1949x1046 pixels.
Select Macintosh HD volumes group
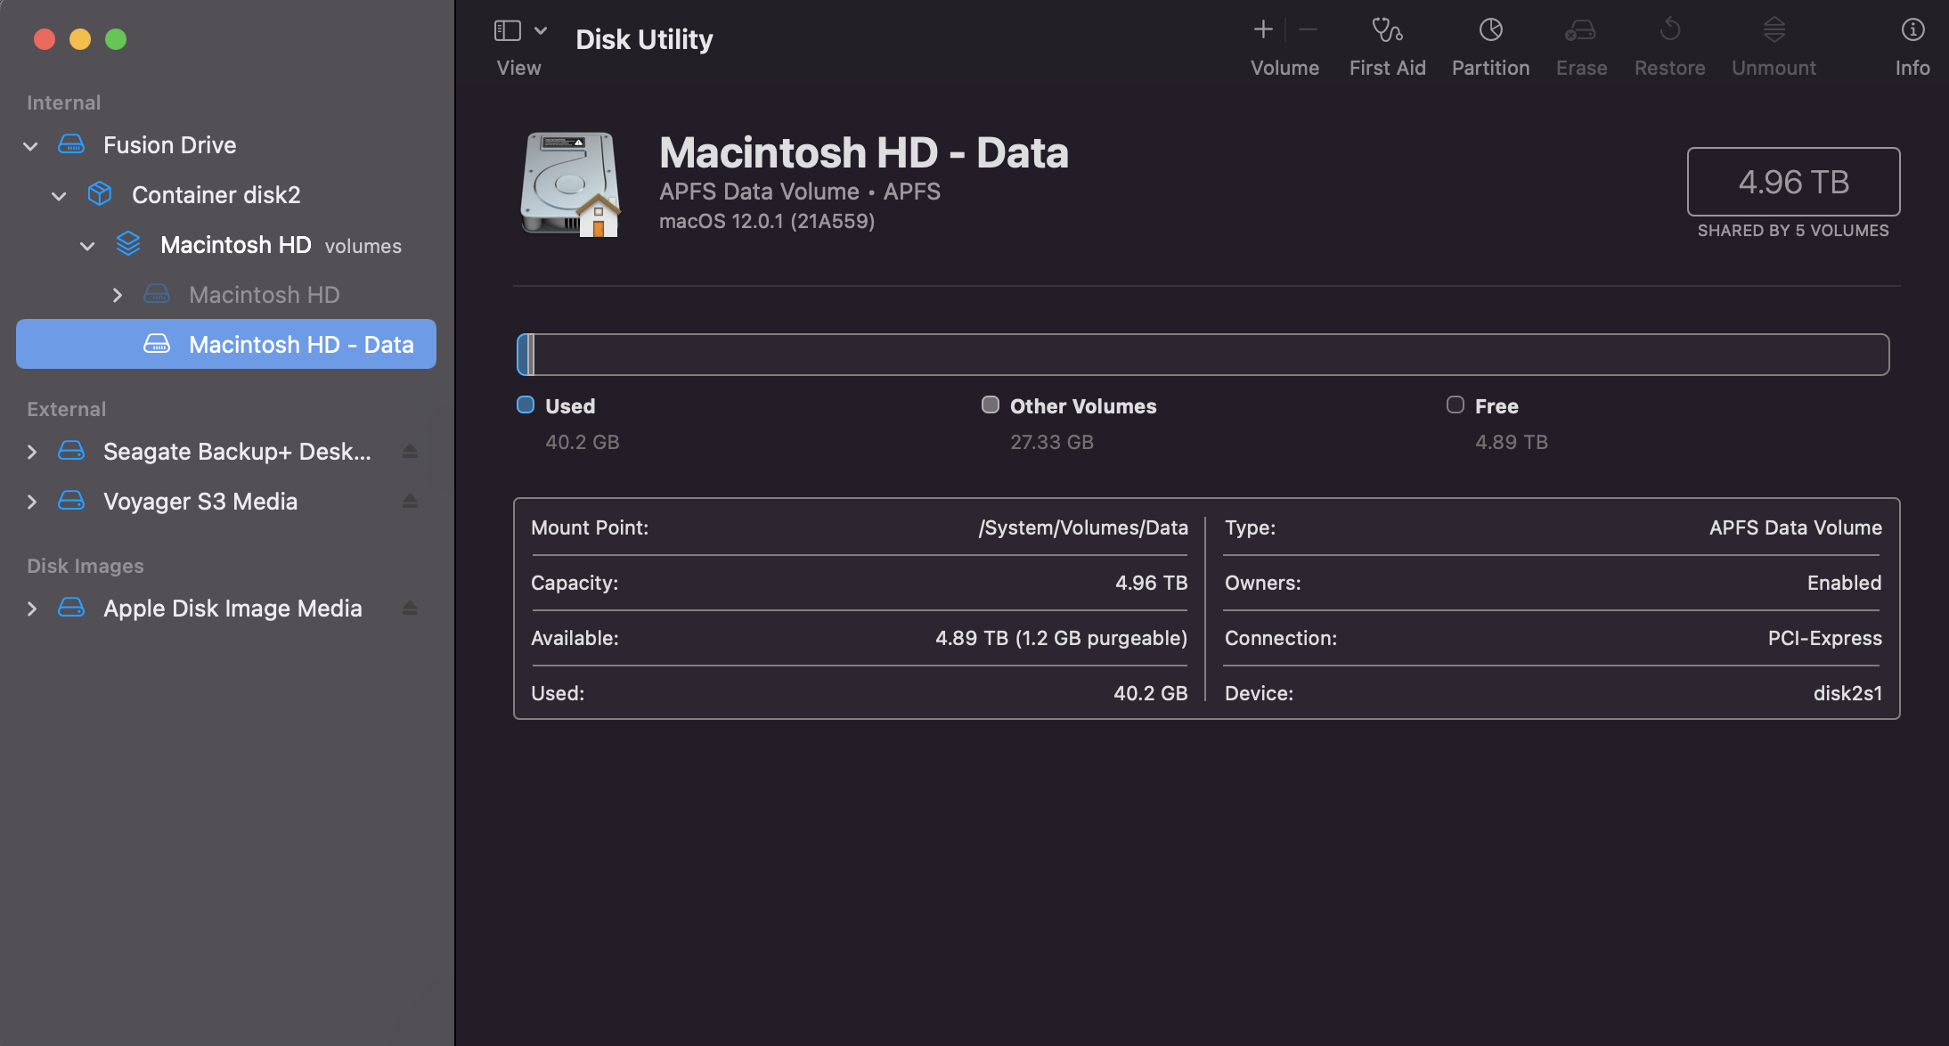(235, 245)
